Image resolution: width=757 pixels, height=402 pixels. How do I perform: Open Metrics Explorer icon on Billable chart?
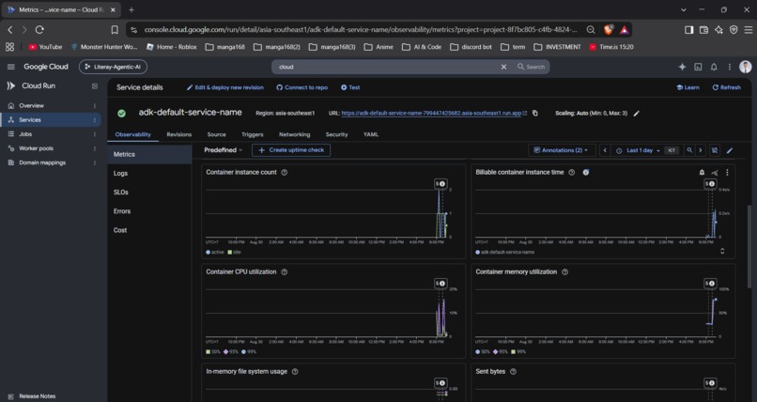(715, 172)
